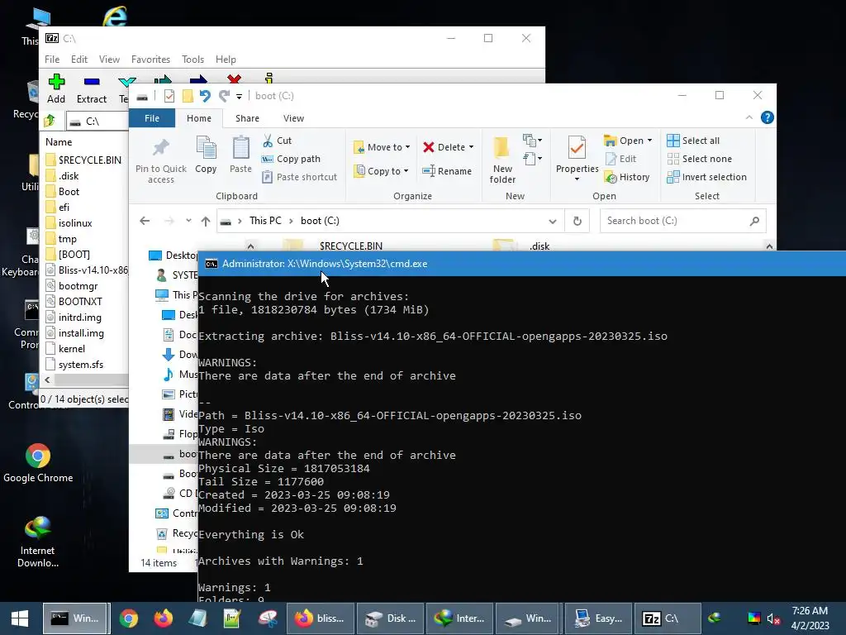
Task: Switch to the Explorer Share tab
Action: (x=247, y=118)
